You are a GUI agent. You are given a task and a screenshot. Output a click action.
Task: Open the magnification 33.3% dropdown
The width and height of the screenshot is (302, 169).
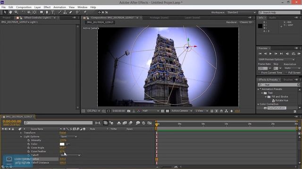(93, 111)
